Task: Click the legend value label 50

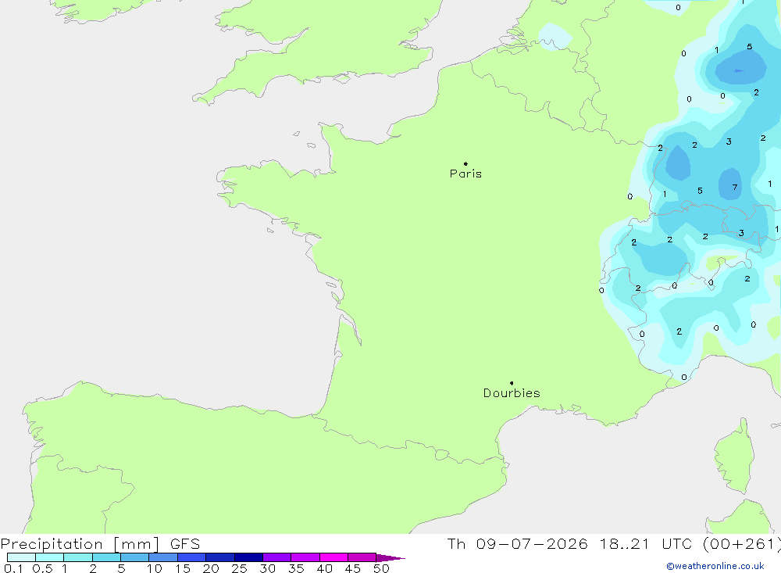Action: point(381,568)
